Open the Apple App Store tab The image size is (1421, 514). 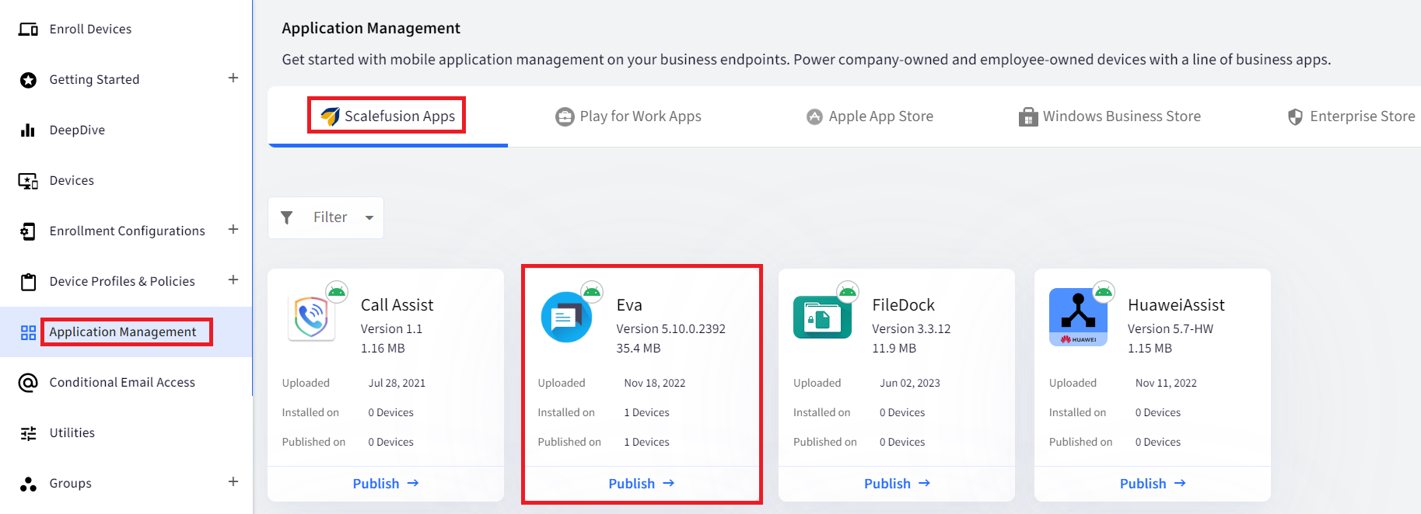[870, 116]
